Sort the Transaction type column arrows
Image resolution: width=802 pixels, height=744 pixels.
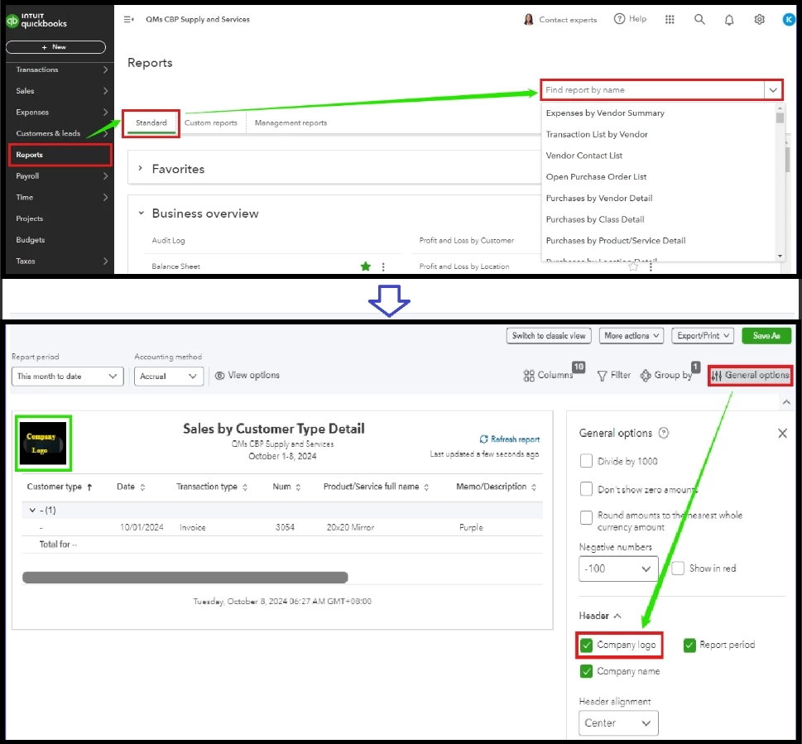245,487
